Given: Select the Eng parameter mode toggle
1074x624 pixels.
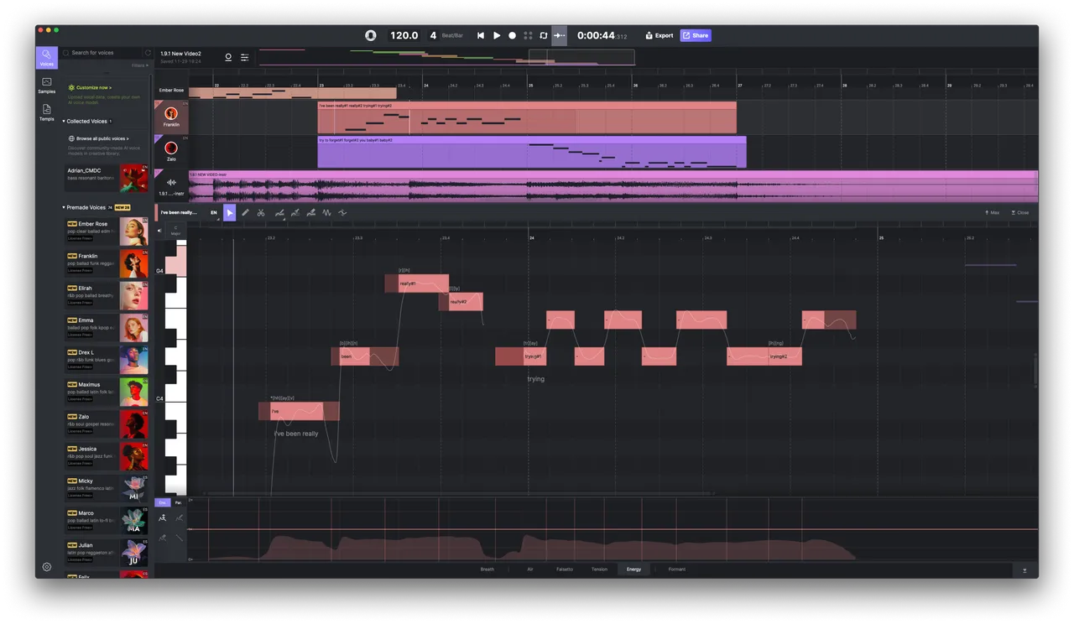Looking at the screenshot, I should (x=163, y=502).
